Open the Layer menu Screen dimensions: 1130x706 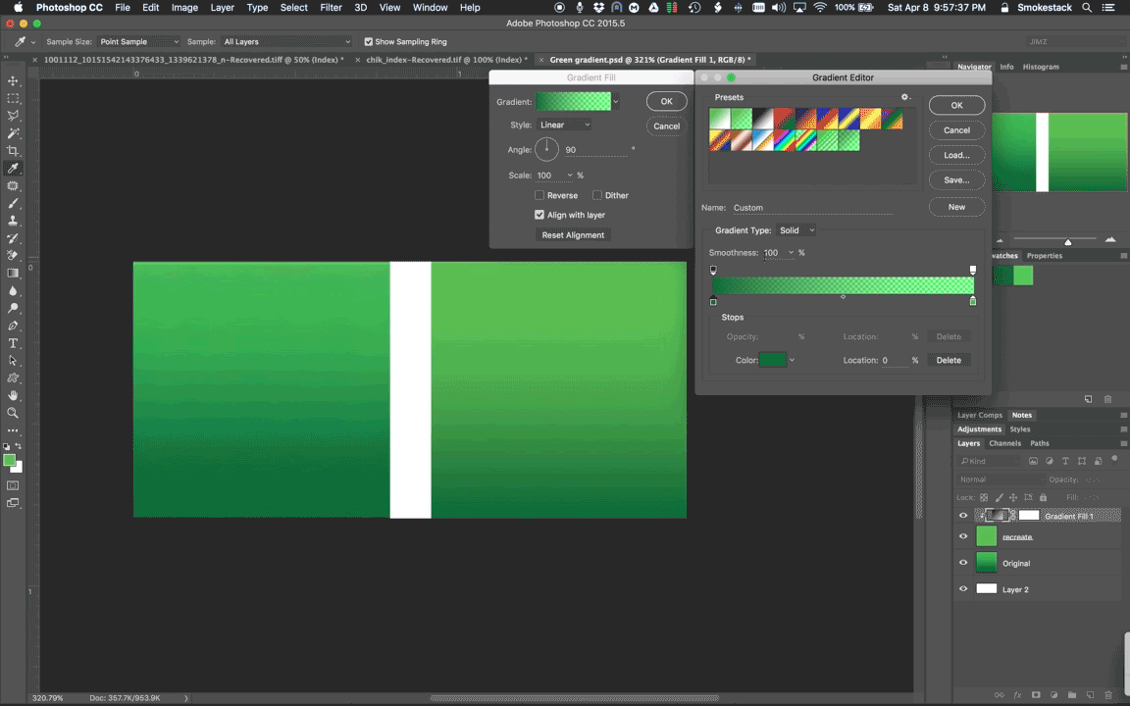[222, 7]
